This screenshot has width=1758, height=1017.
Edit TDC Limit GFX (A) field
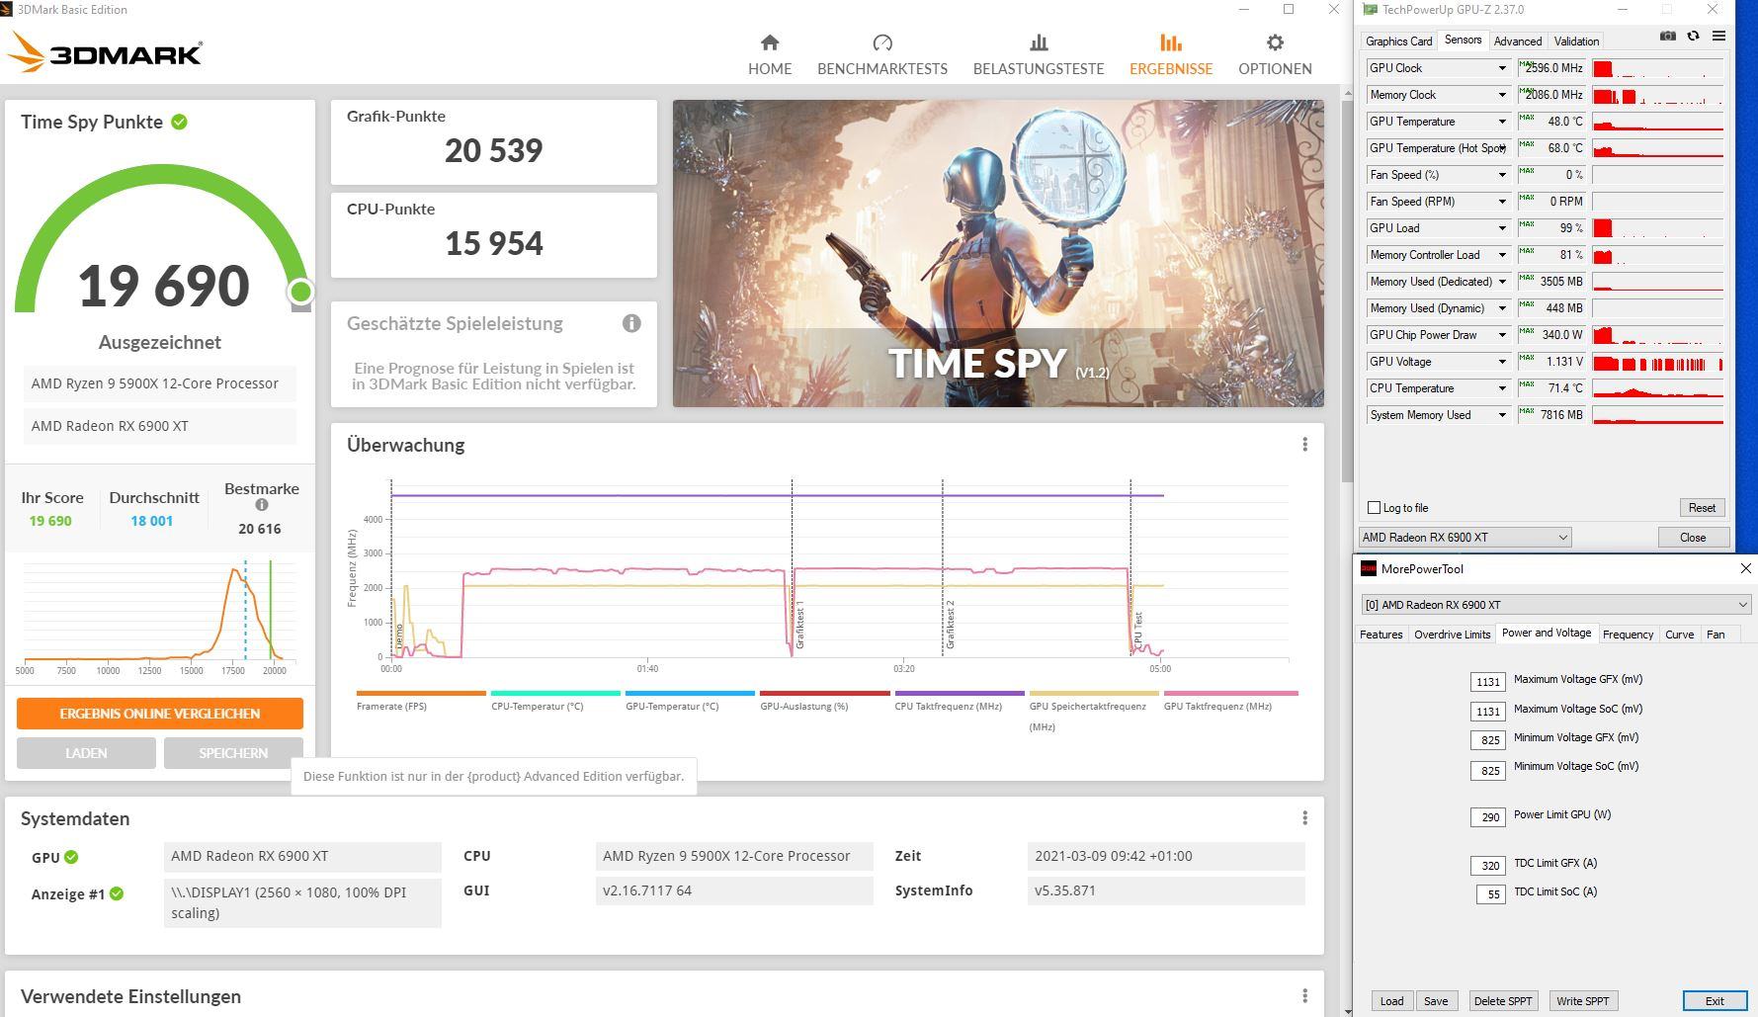(x=1487, y=866)
